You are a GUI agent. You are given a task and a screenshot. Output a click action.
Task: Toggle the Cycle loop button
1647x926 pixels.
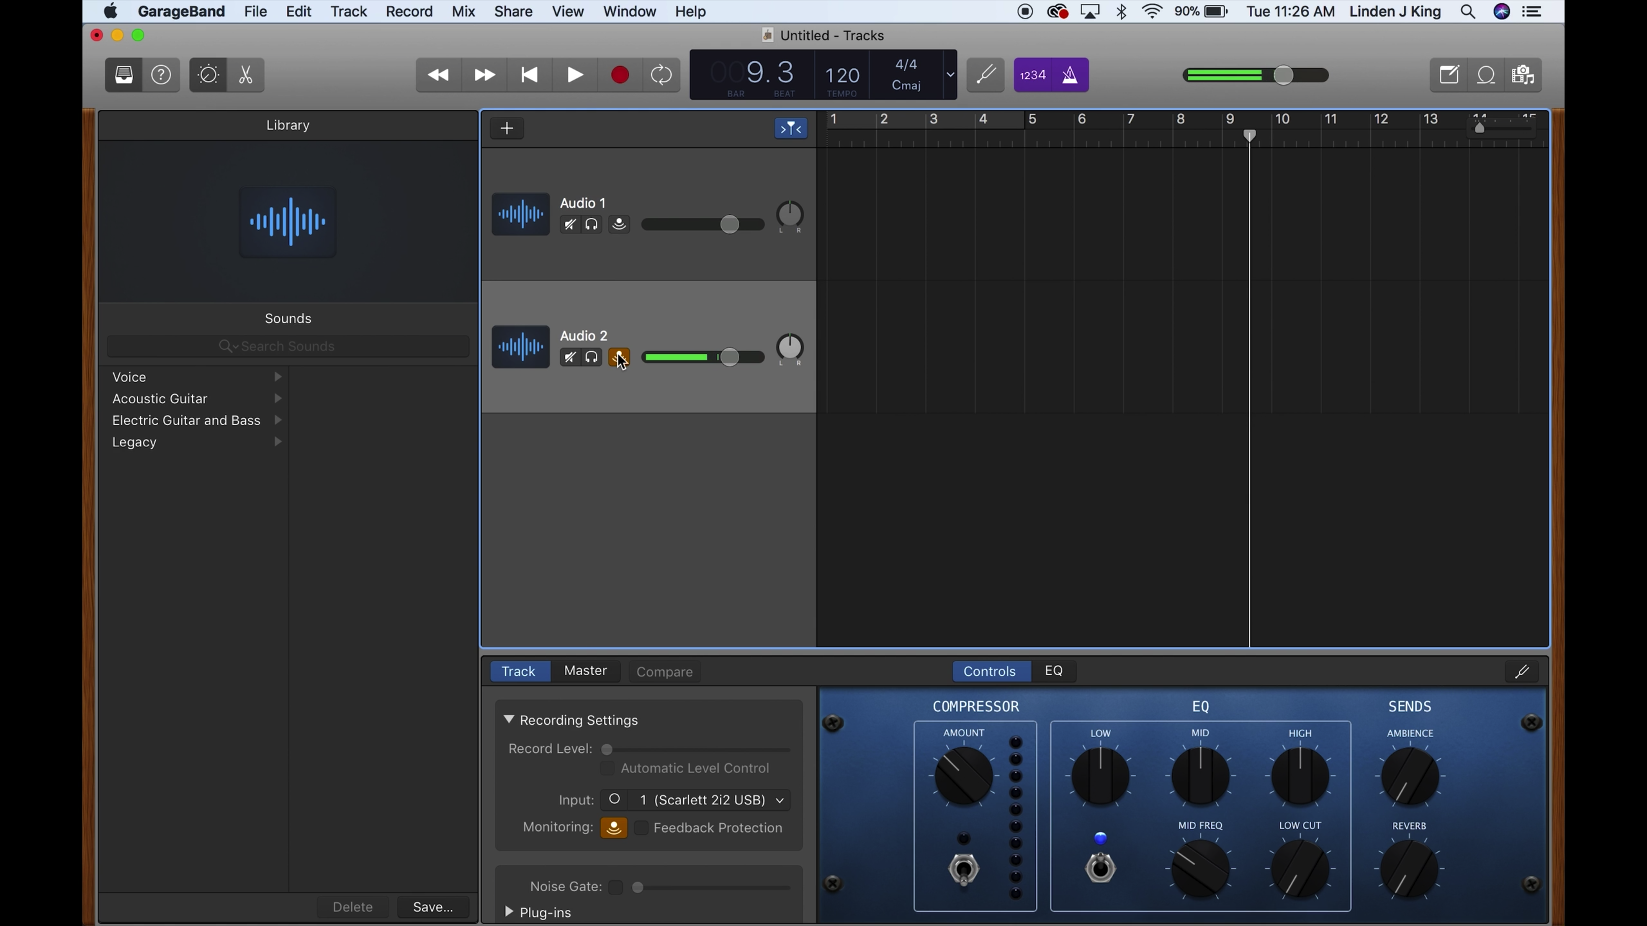[662, 76]
